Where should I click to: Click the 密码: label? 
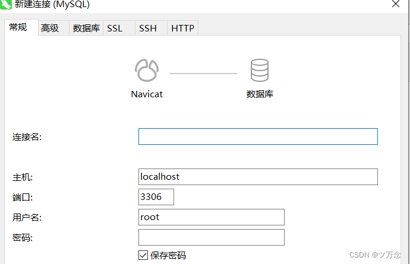click(23, 238)
